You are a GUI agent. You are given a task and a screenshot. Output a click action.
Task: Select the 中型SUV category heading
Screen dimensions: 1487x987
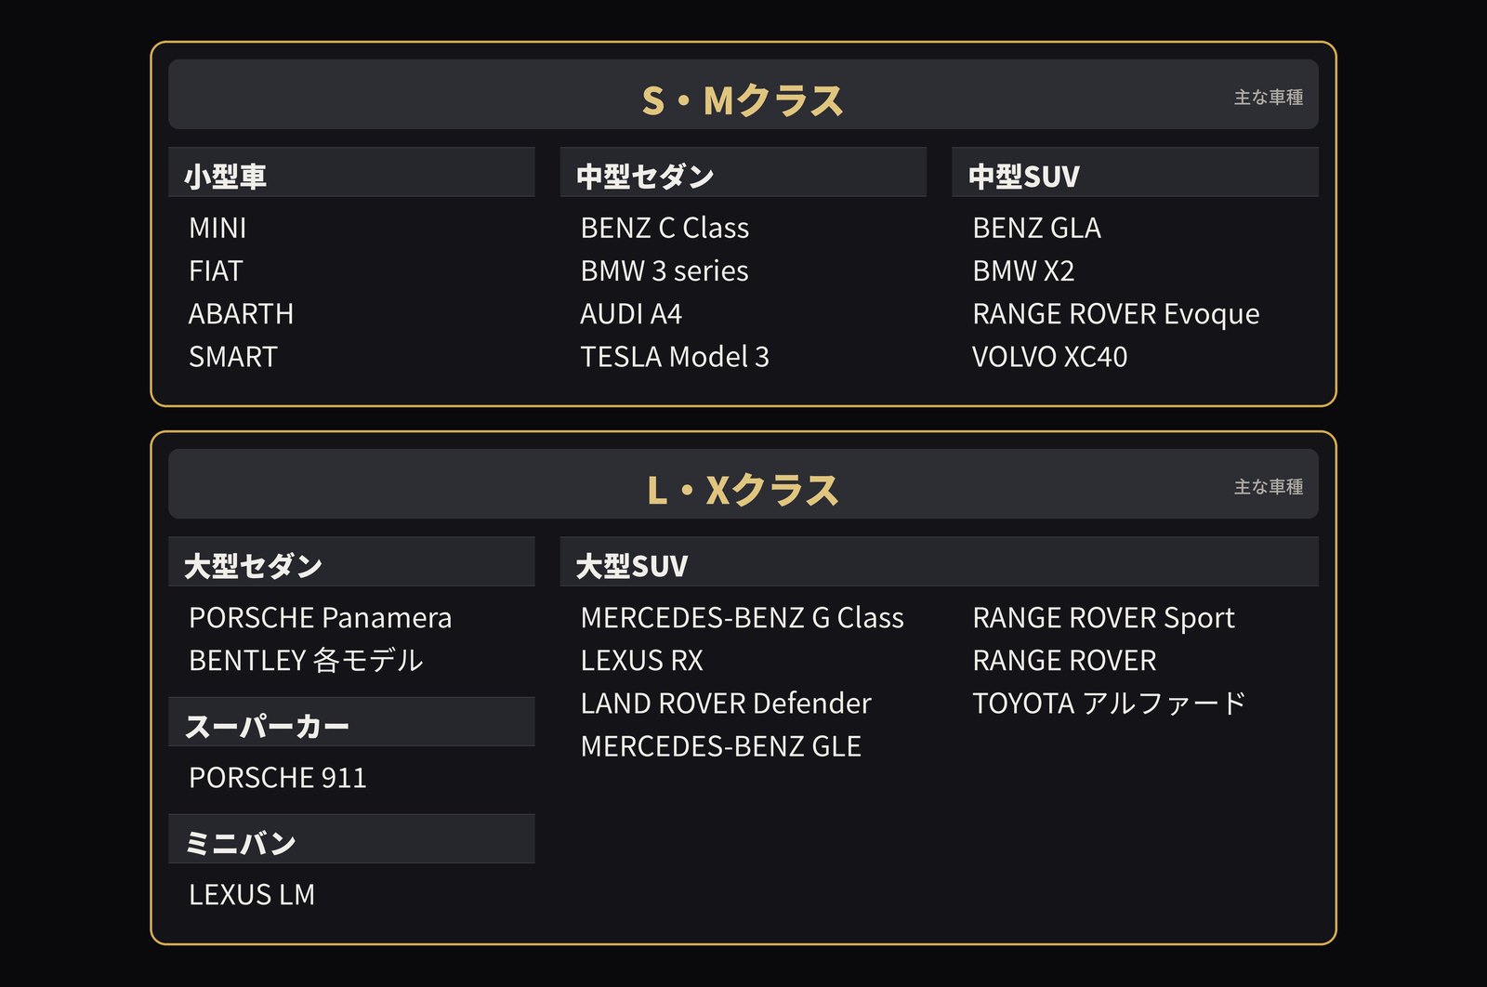(1024, 176)
